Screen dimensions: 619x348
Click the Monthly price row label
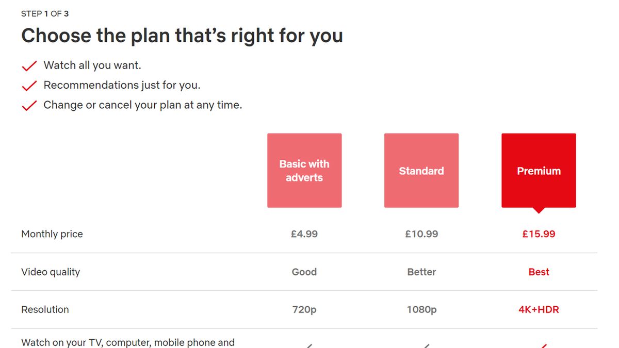tap(52, 234)
